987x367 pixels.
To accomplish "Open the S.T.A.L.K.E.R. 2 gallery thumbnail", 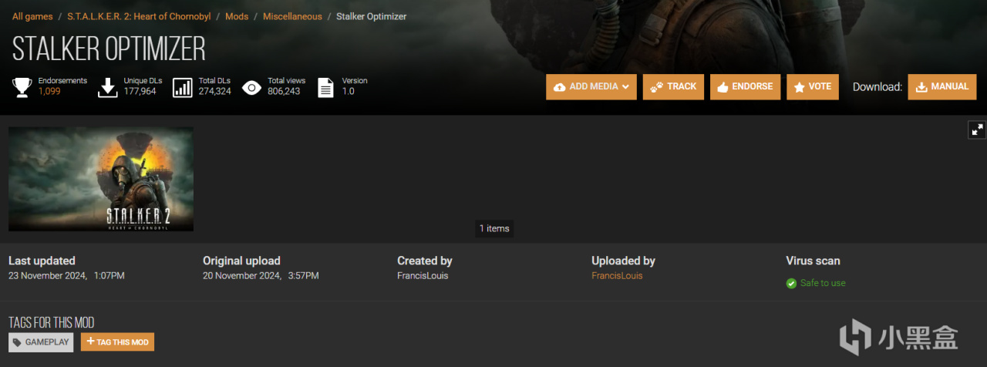I will pyautogui.click(x=101, y=179).
